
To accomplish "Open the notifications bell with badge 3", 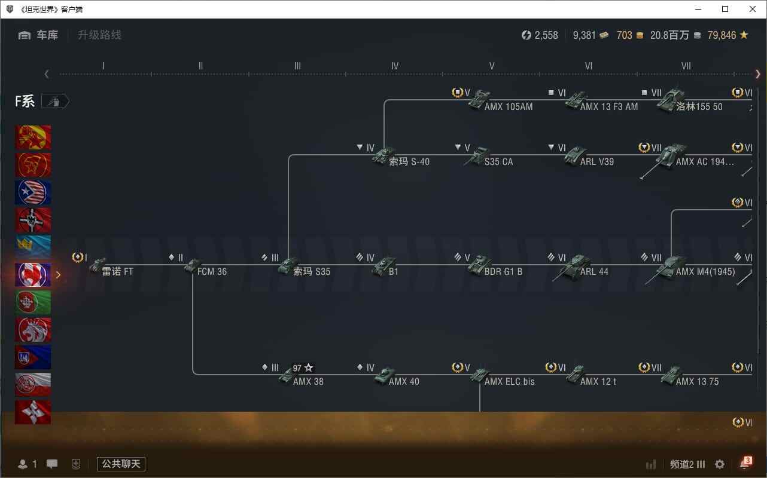I will click(x=745, y=463).
